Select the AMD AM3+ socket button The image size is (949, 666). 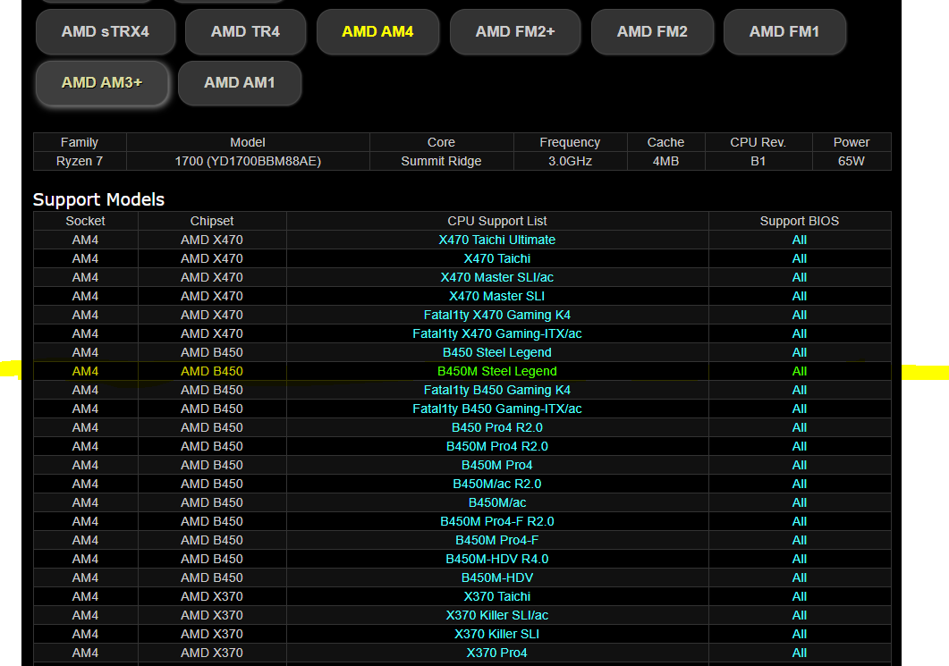point(102,83)
